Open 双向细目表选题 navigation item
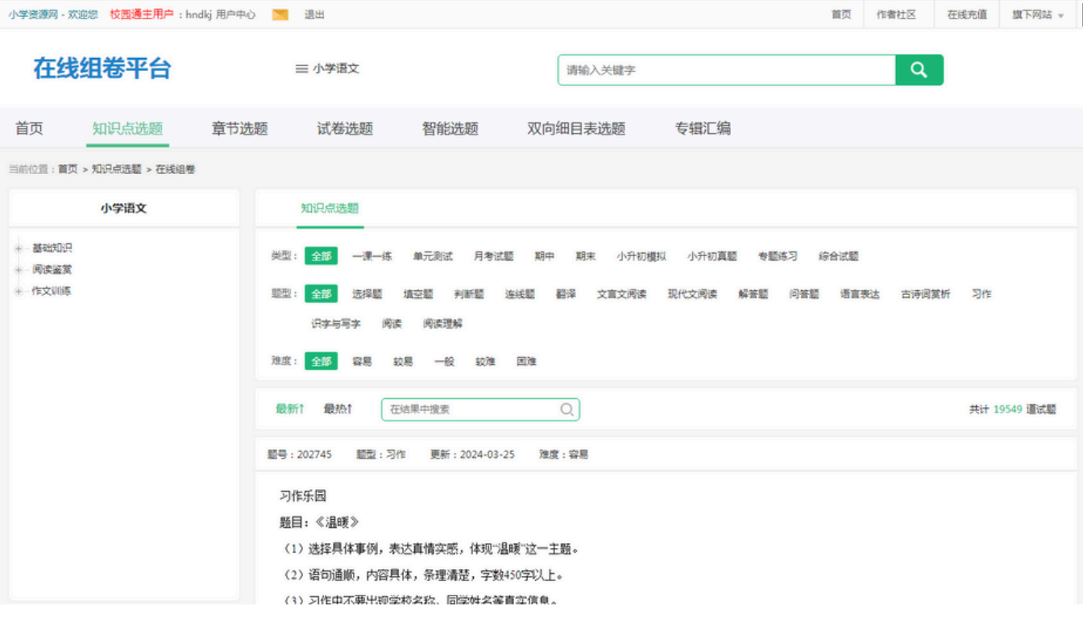 pos(577,129)
